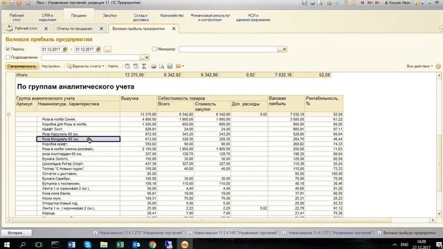This screenshot has width=443, height=249.
Task: Open the CRM и маркетинг section
Action: pyautogui.click(x=48, y=17)
